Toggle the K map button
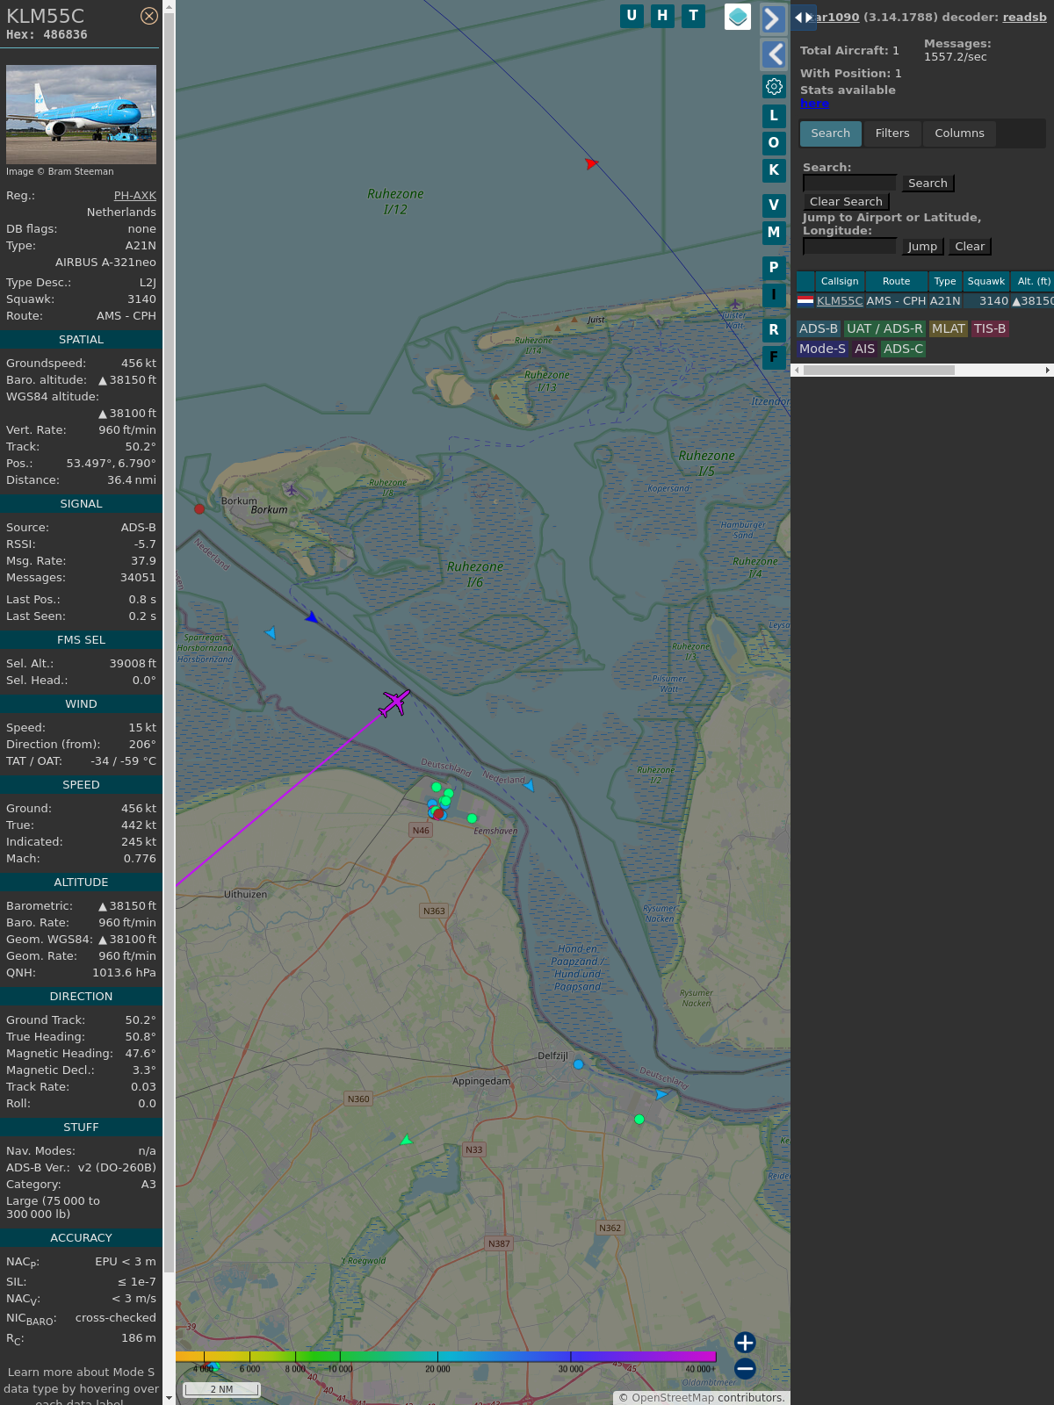Image resolution: width=1054 pixels, height=1405 pixels. [774, 170]
